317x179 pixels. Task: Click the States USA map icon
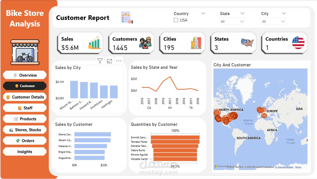(x=247, y=43)
